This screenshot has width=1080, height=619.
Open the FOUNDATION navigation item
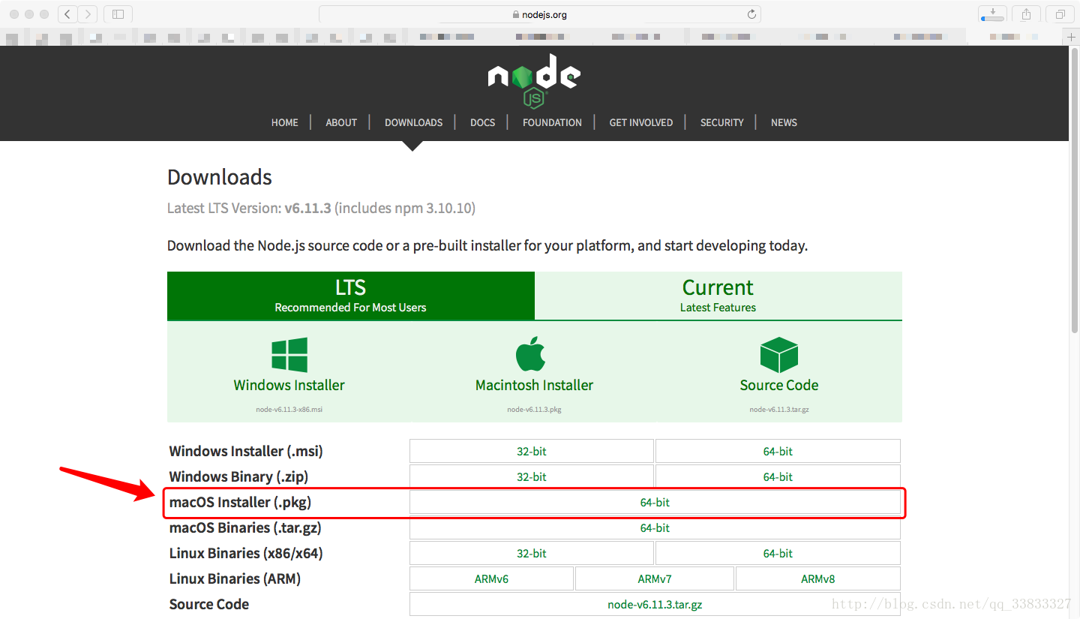pyautogui.click(x=552, y=122)
